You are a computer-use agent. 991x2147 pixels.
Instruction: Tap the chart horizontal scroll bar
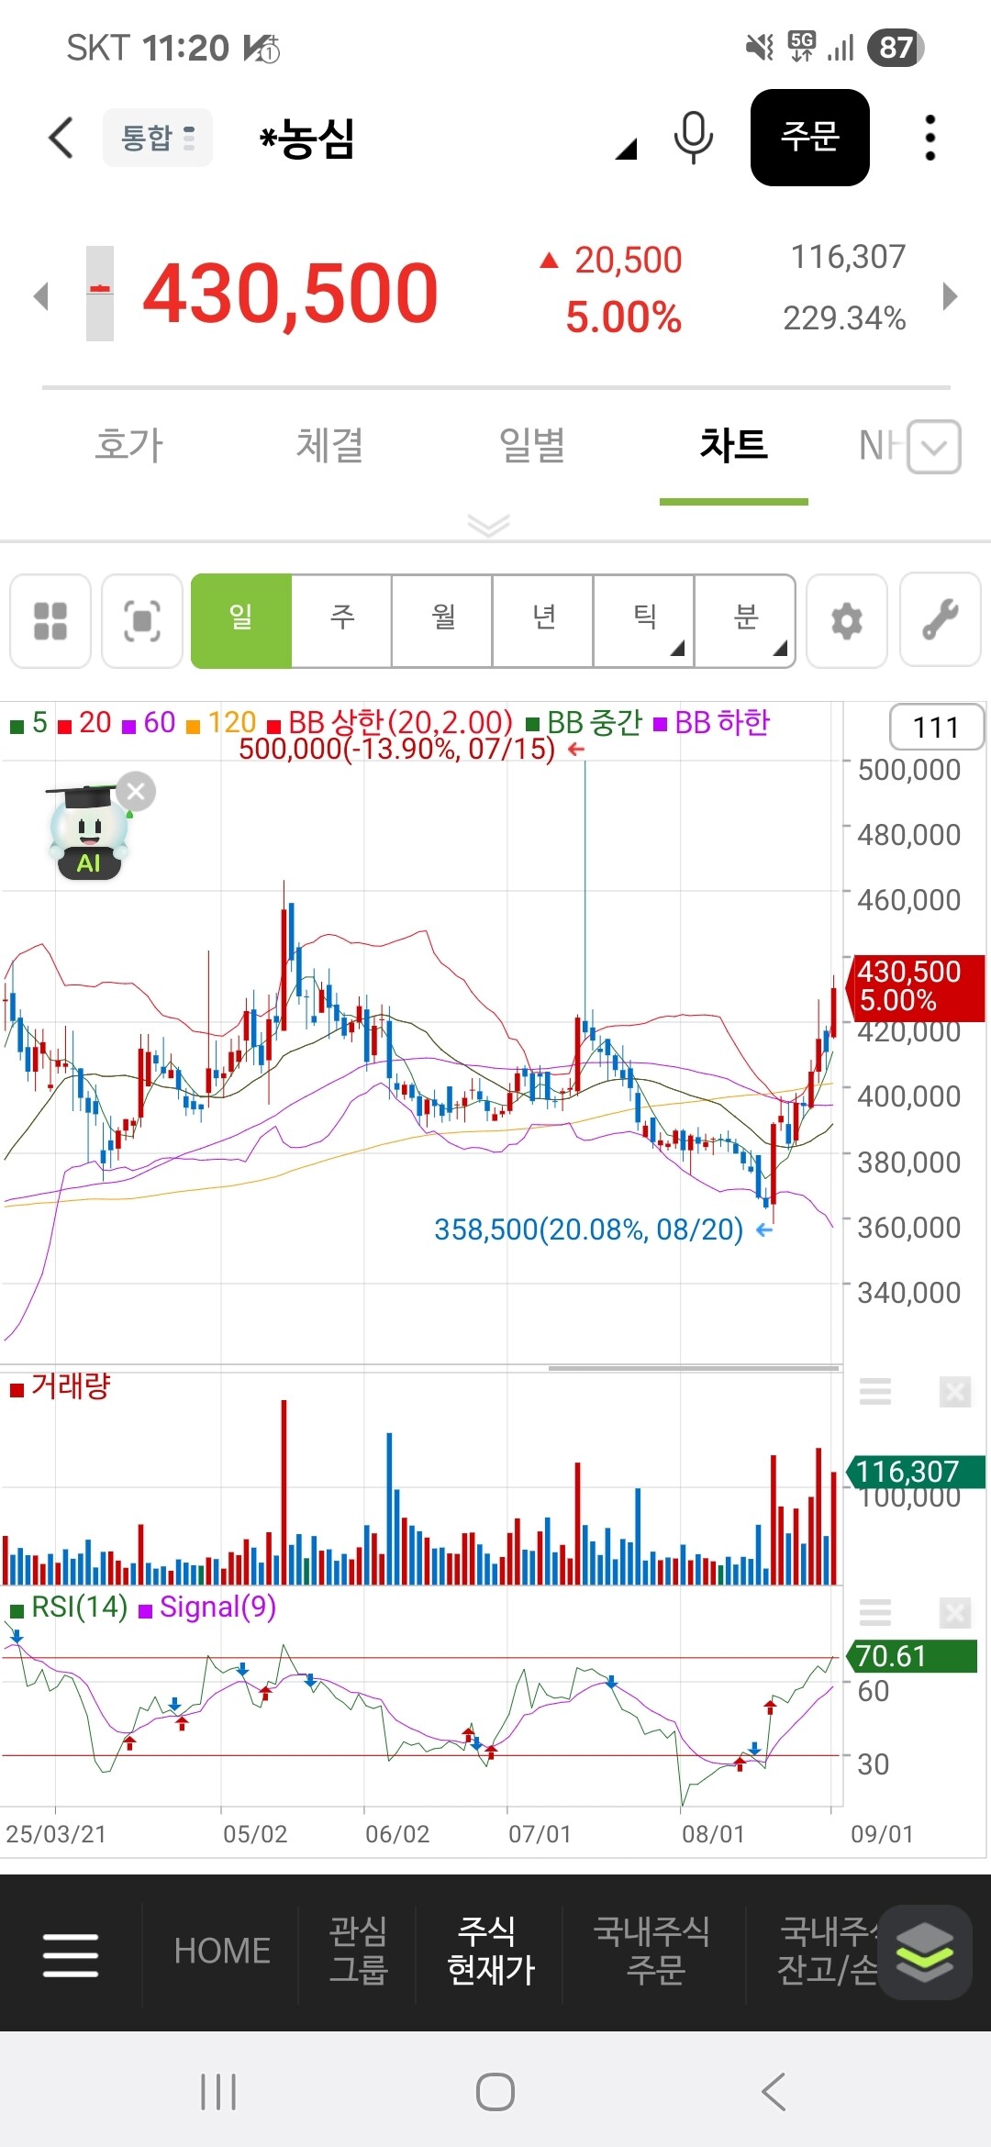click(694, 1367)
